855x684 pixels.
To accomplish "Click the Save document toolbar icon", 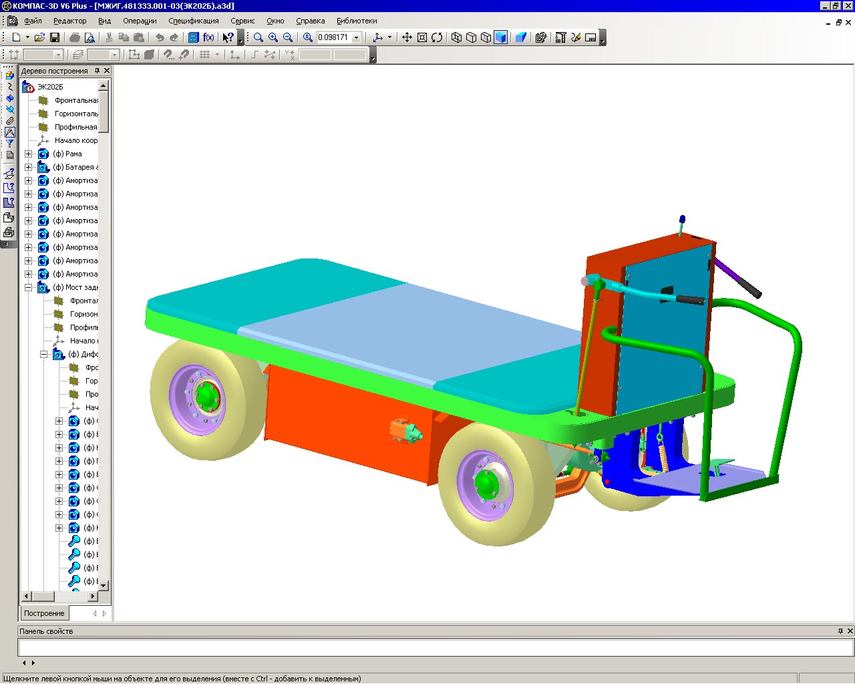I will 55,37.
